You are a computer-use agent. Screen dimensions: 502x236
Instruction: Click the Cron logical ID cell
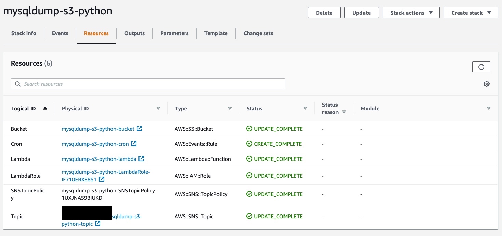[x=16, y=144]
